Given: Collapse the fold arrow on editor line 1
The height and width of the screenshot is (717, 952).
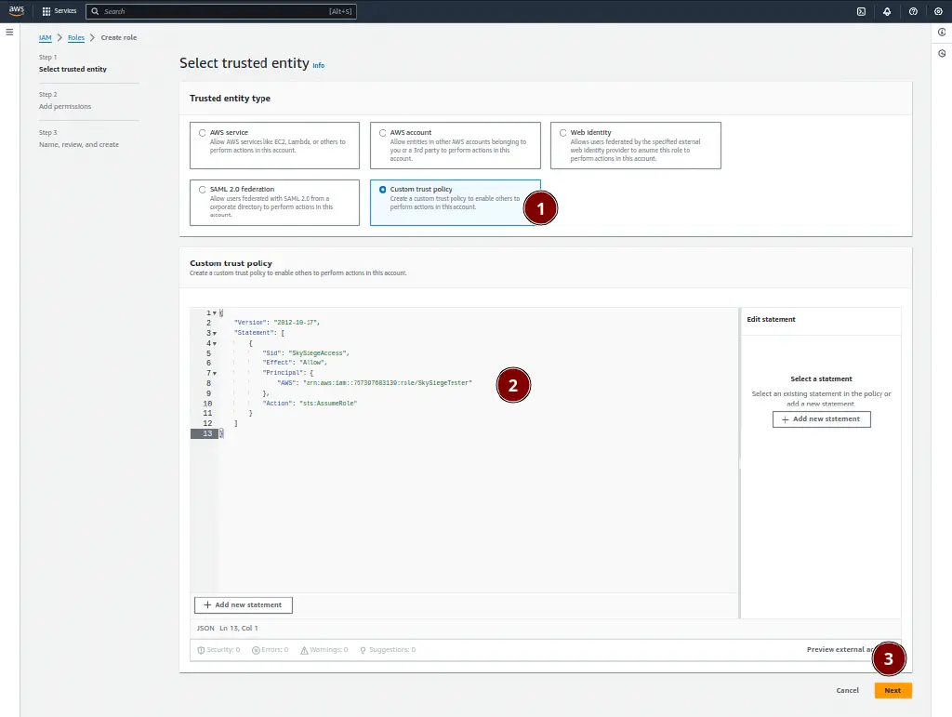Looking at the screenshot, I should pos(215,313).
